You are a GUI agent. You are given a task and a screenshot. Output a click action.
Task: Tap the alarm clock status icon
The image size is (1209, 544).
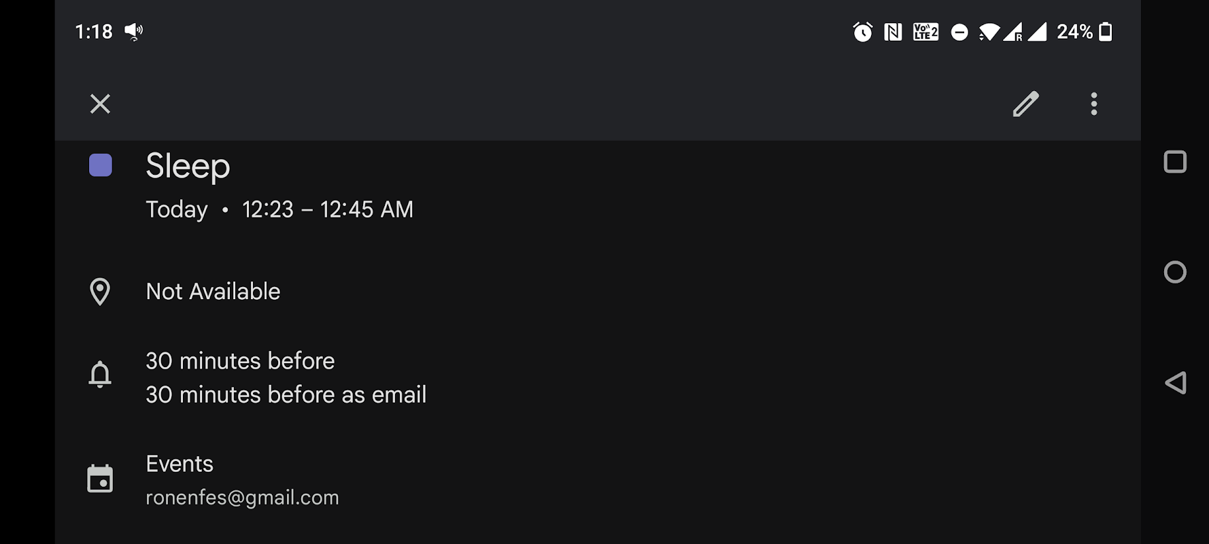pos(862,32)
